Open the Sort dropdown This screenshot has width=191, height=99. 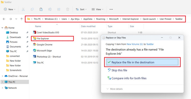coord(81,9)
